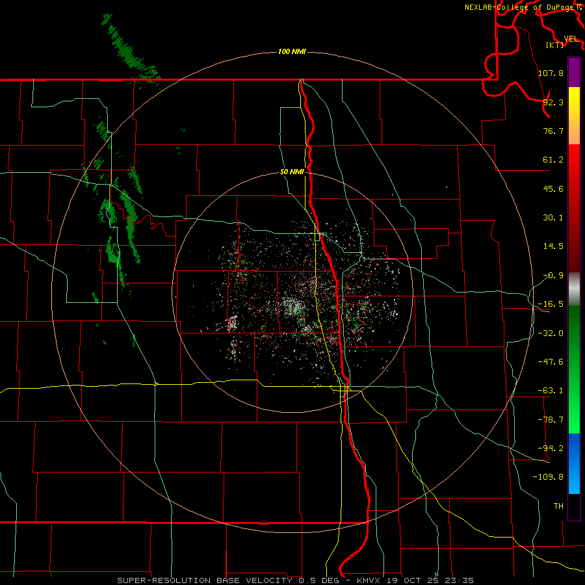585x585 pixels.
Task: Click the 100 NMI range ring label
Action: pyautogui.click(x=292, y=51)
